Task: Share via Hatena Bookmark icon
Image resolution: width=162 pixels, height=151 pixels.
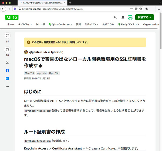Action: 7,79
